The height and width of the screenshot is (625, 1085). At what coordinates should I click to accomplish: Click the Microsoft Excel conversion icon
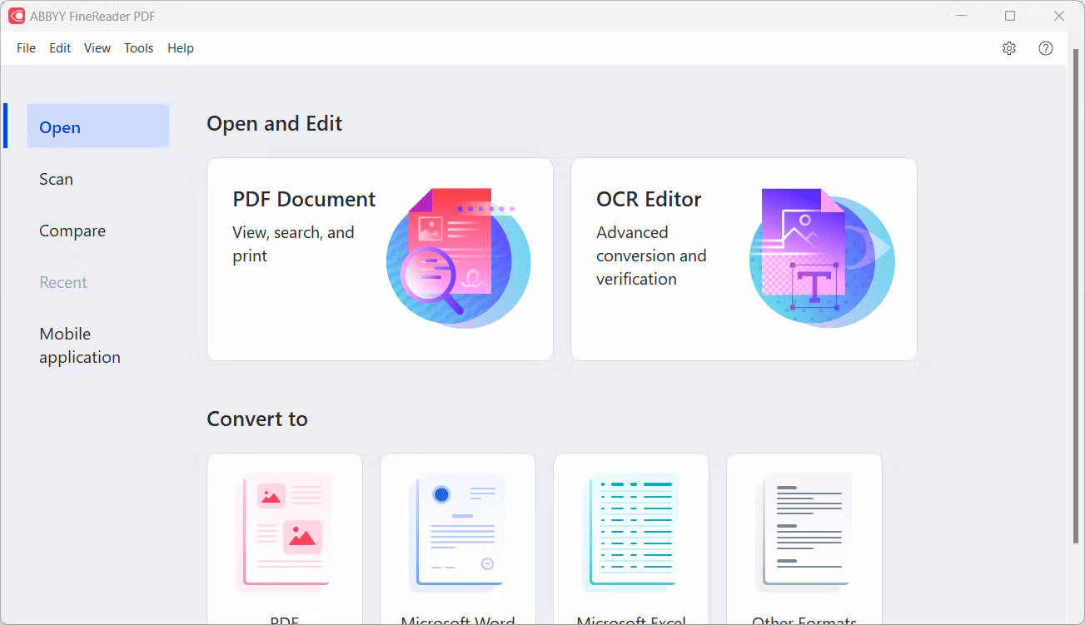pyautogui.click(x=631, y=533)
